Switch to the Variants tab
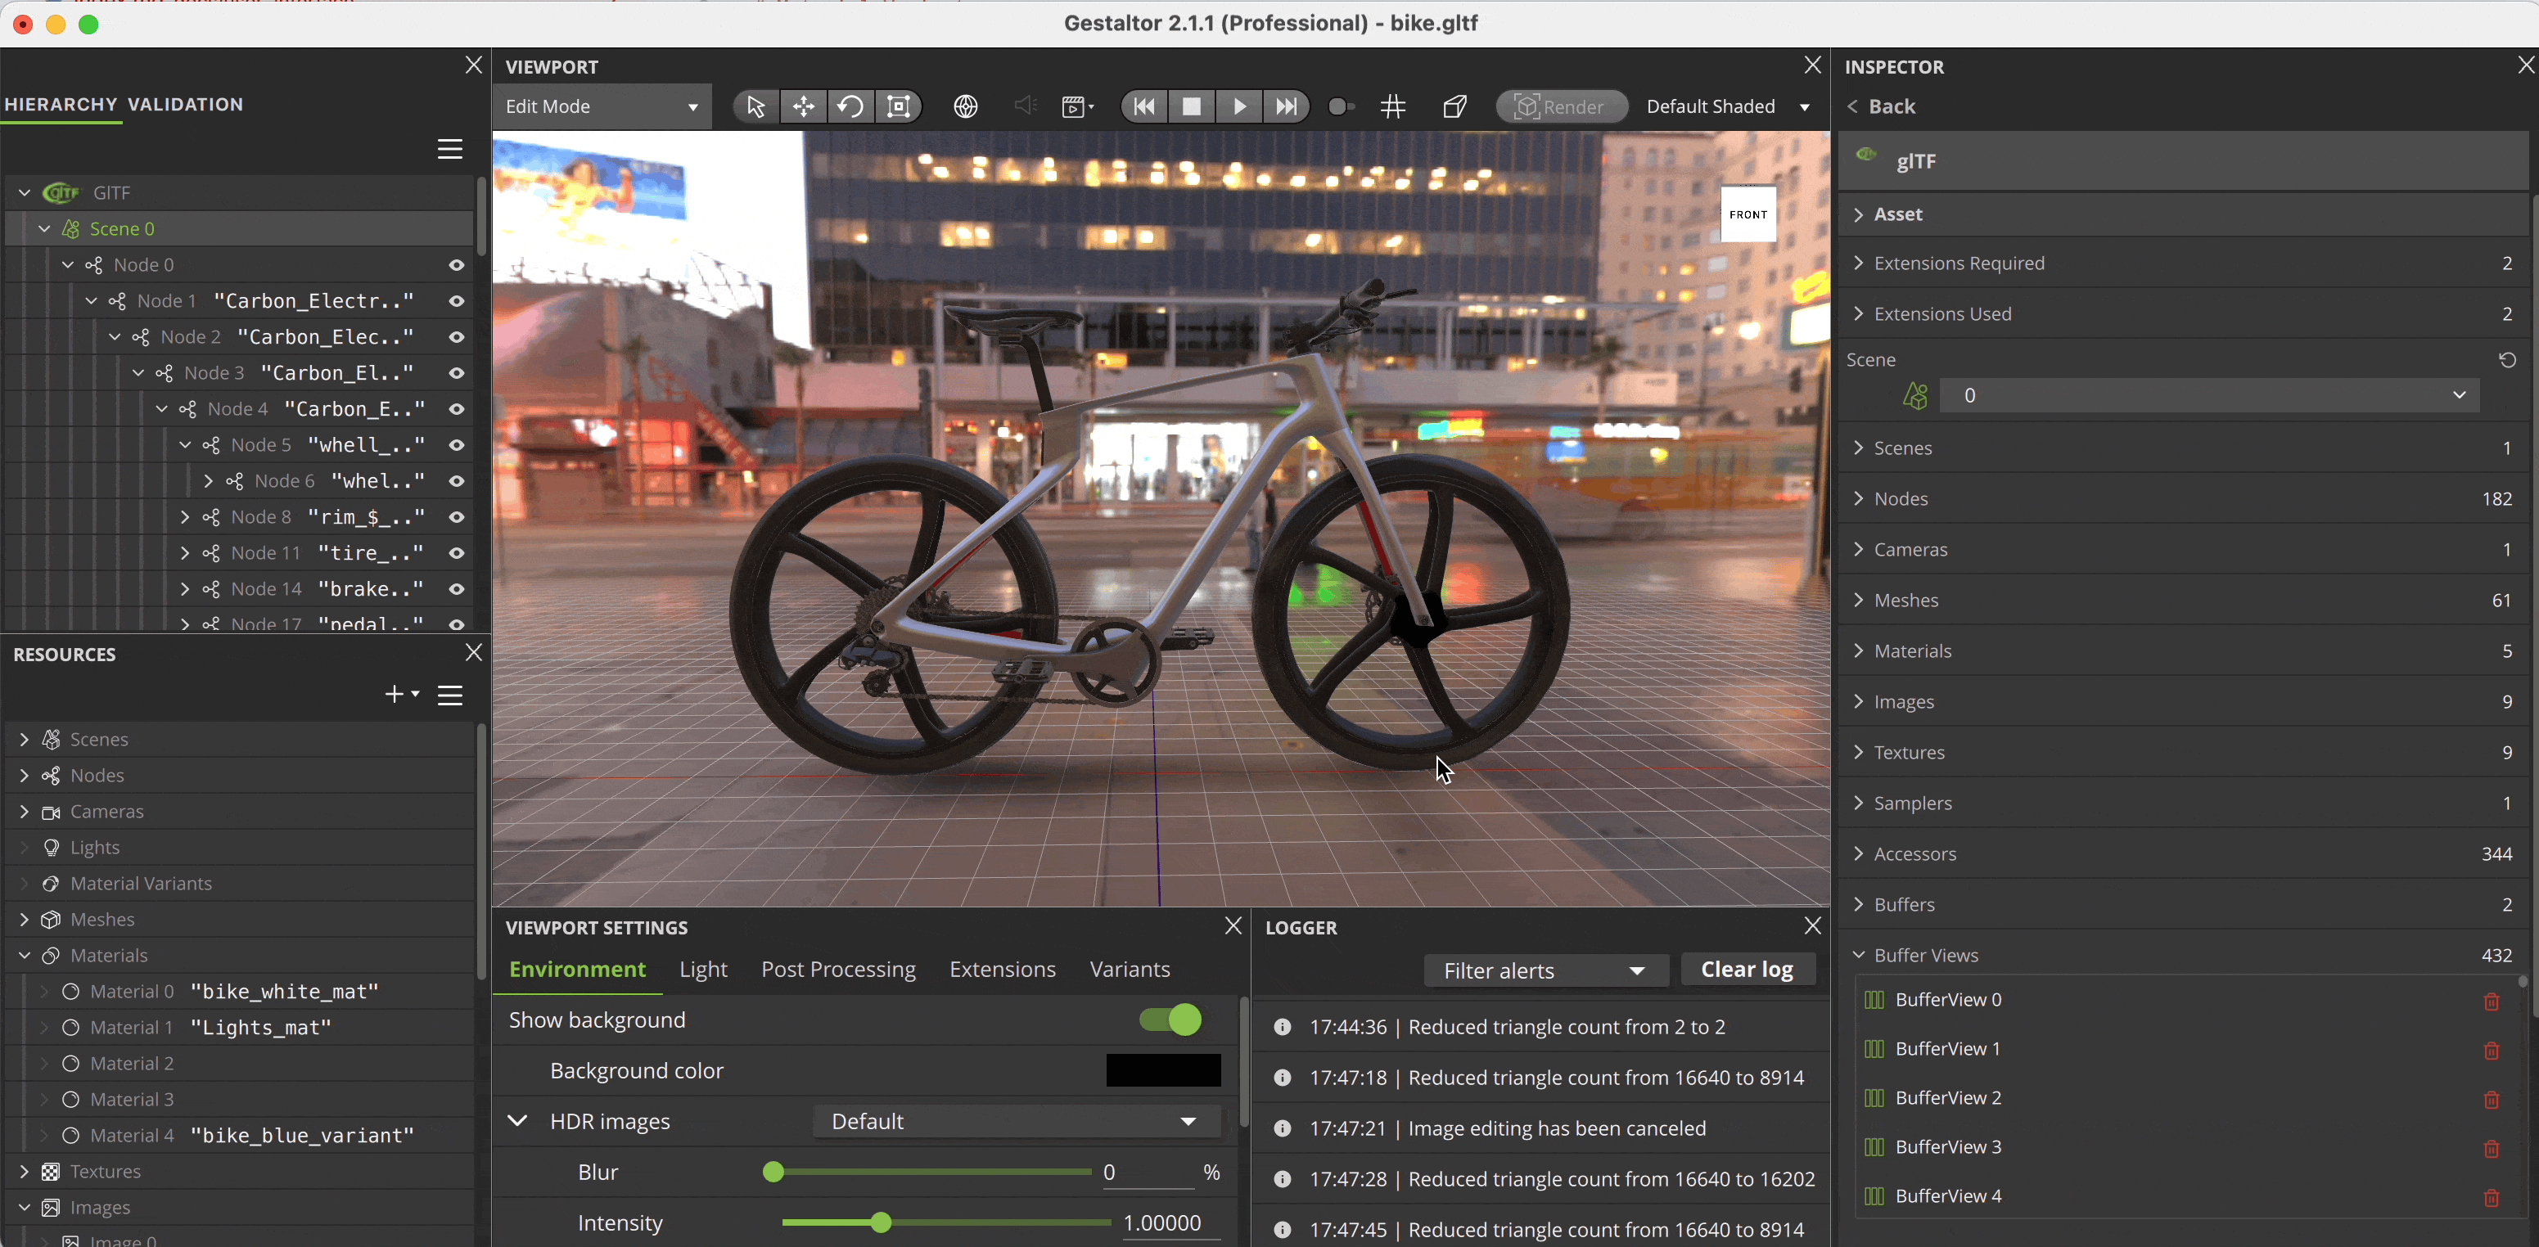This screenshot has height=1247, width=2539. [x=1130, y=970]
